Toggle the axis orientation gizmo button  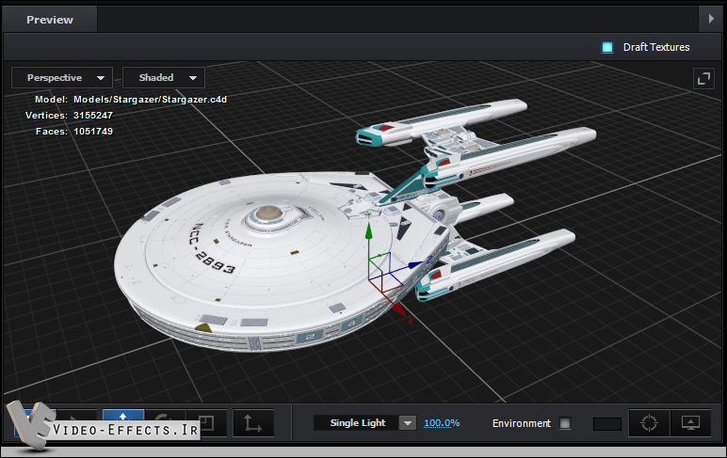253,423
